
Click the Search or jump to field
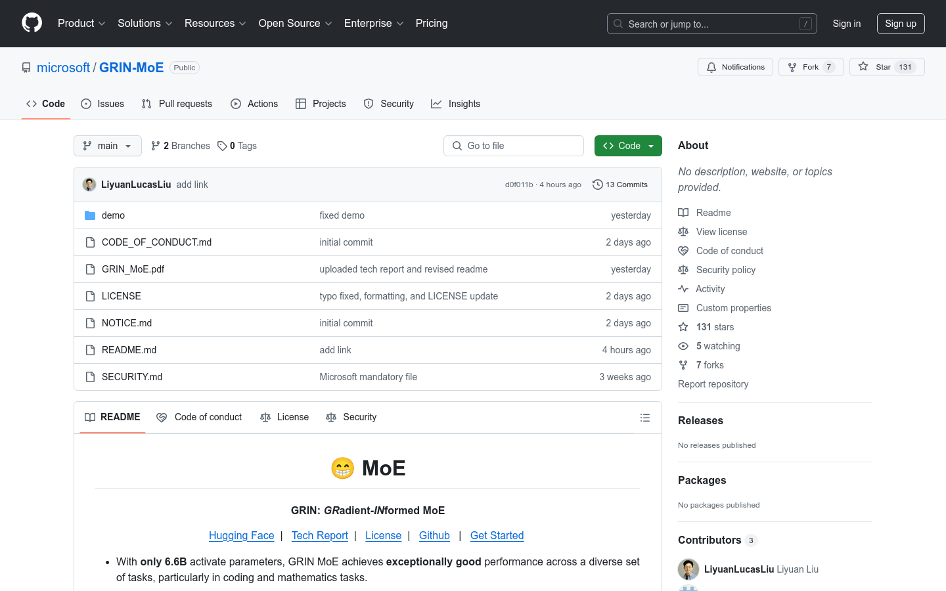pyautogui.click(x=712, y=24)
